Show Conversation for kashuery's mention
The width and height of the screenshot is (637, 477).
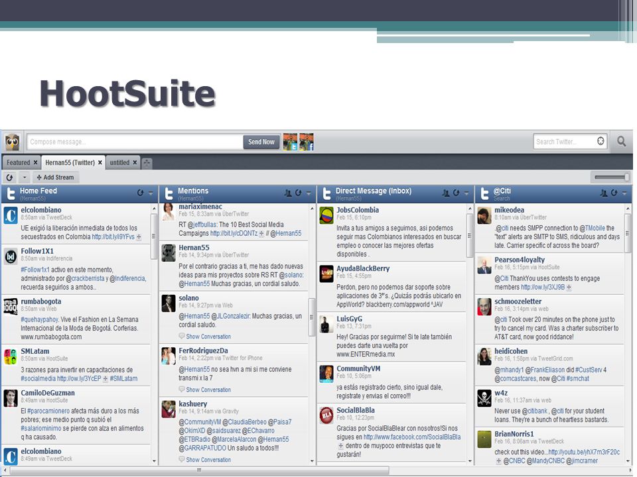(208, 460)
